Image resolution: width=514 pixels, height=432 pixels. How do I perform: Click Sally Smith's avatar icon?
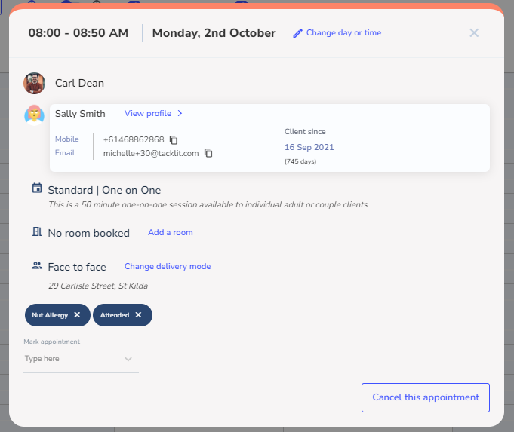click(35, 115)
